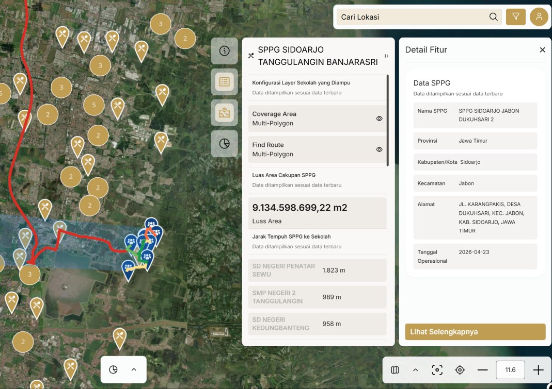Open the basemap switcher map icon

coord(395,369)
